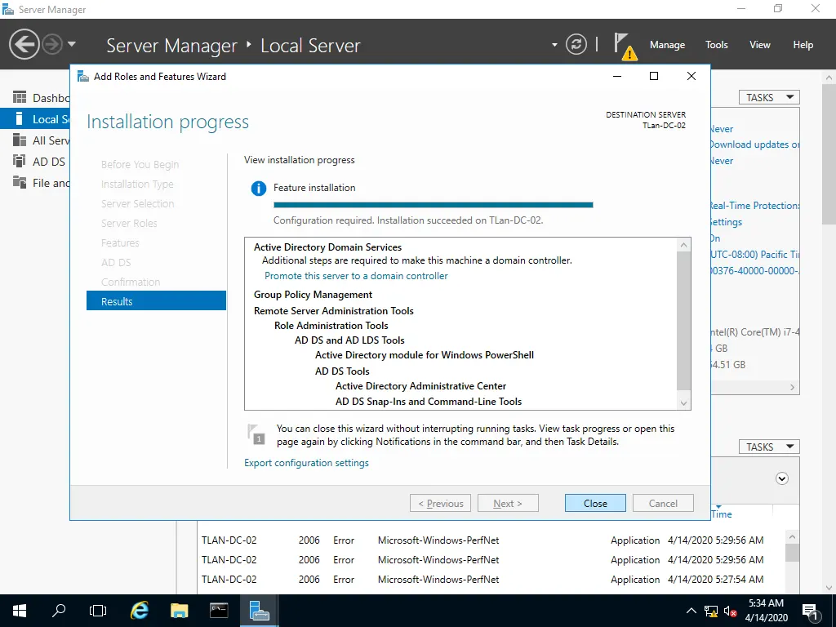Open the dropdown arrow beside the refresh icon
836x627 pixels.
click(554, 45)
